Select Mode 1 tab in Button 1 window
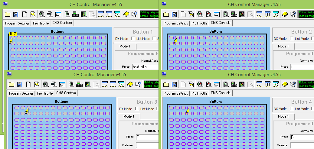The height and width of the screenshot is (149, 314). (x=125, y=47)
